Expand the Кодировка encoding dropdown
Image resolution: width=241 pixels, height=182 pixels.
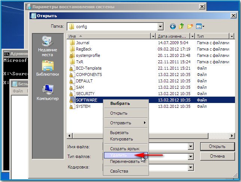click(x=190, y=167)
